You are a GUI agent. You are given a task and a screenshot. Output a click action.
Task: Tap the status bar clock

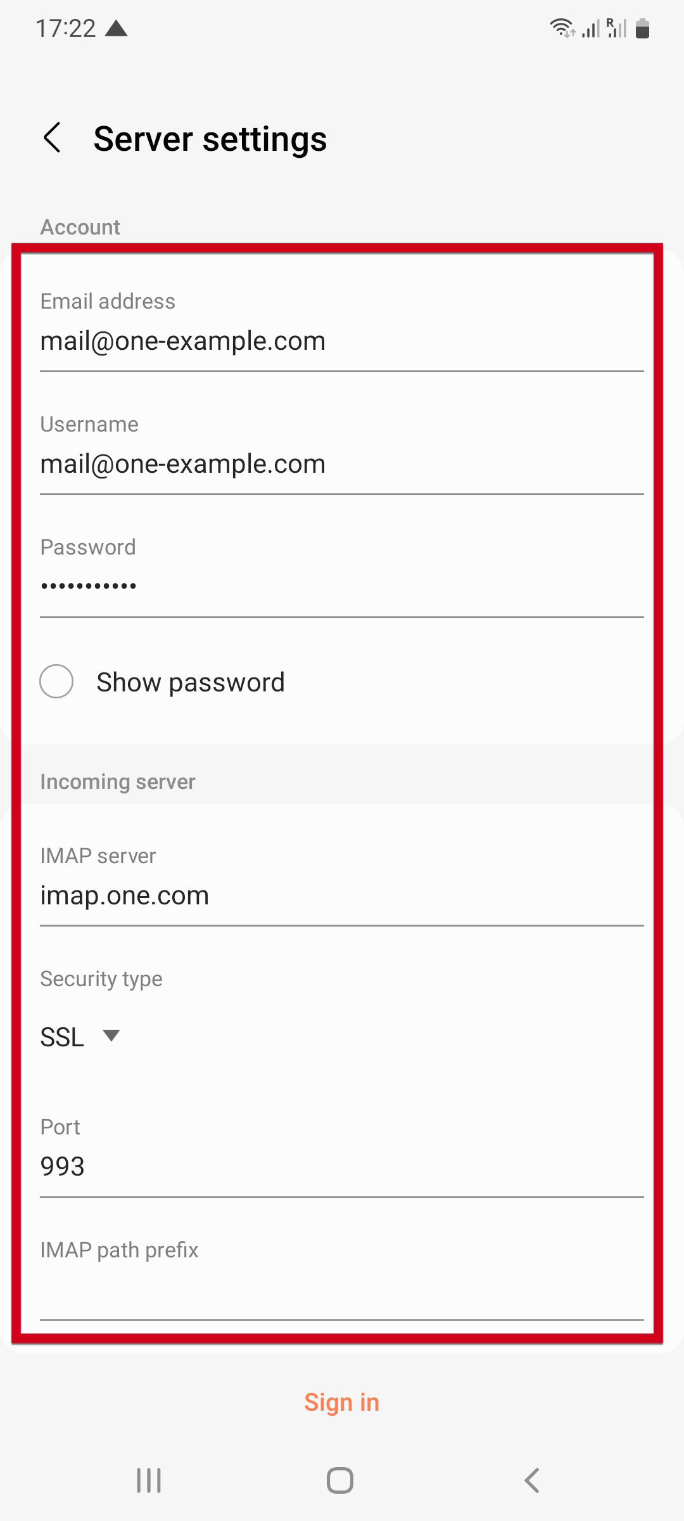(x=65, y=29)
